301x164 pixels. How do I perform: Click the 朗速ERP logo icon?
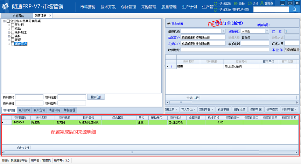coord(5,6)
